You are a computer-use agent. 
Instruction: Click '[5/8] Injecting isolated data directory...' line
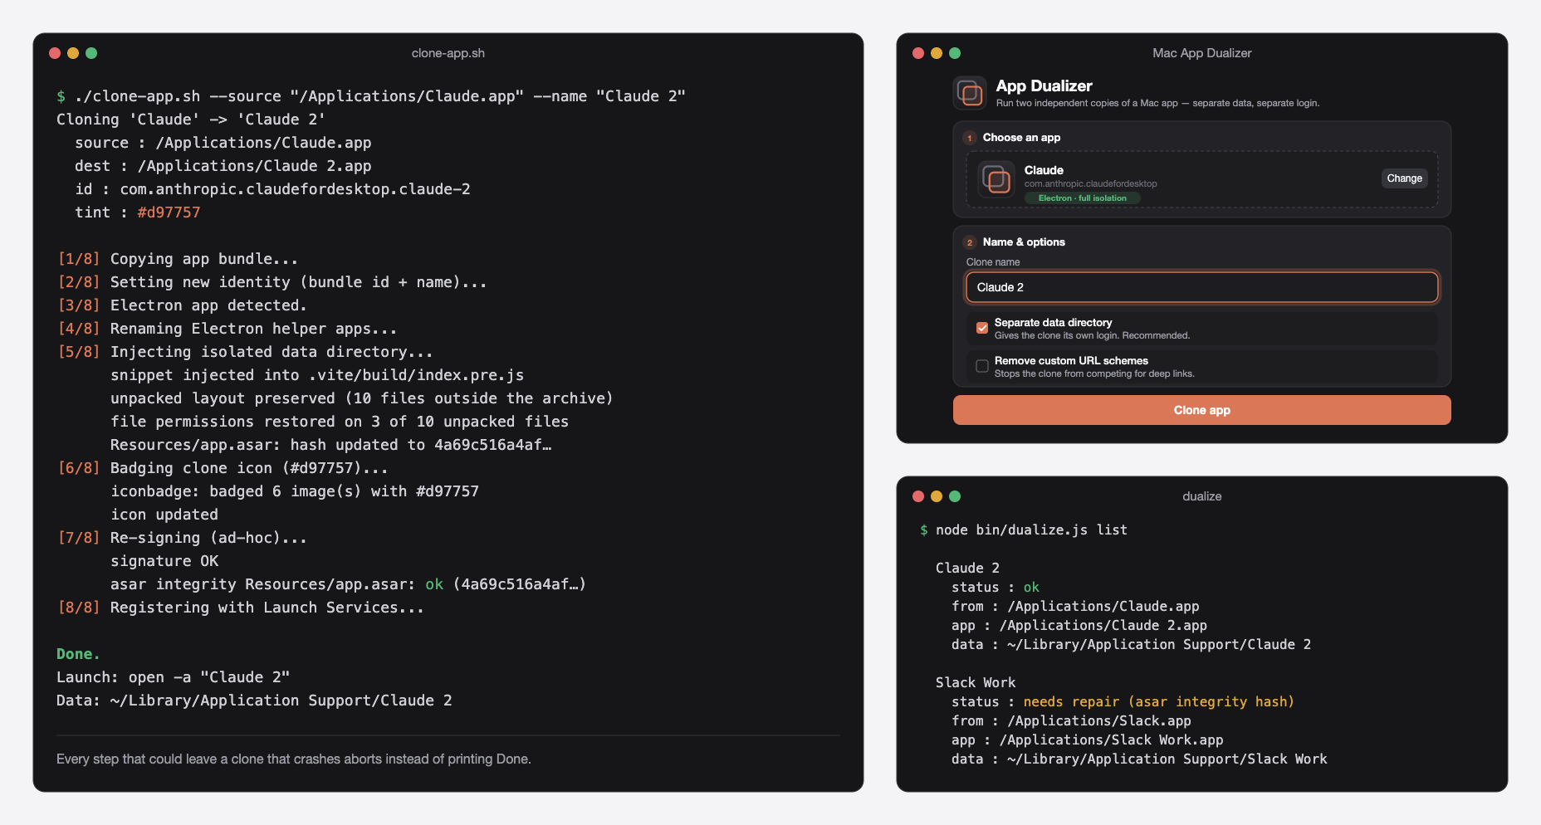point(245,352)
